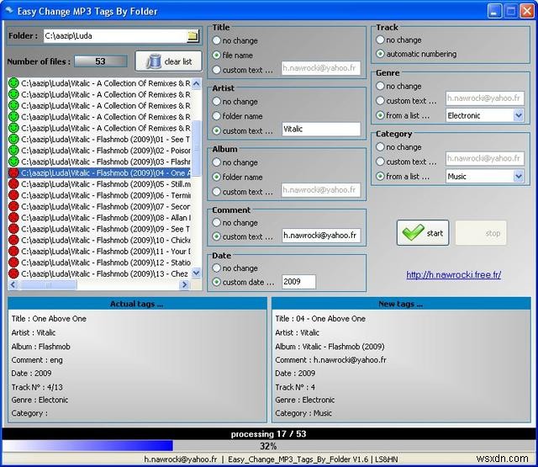Select Comment no change option

tap(217, 222)
